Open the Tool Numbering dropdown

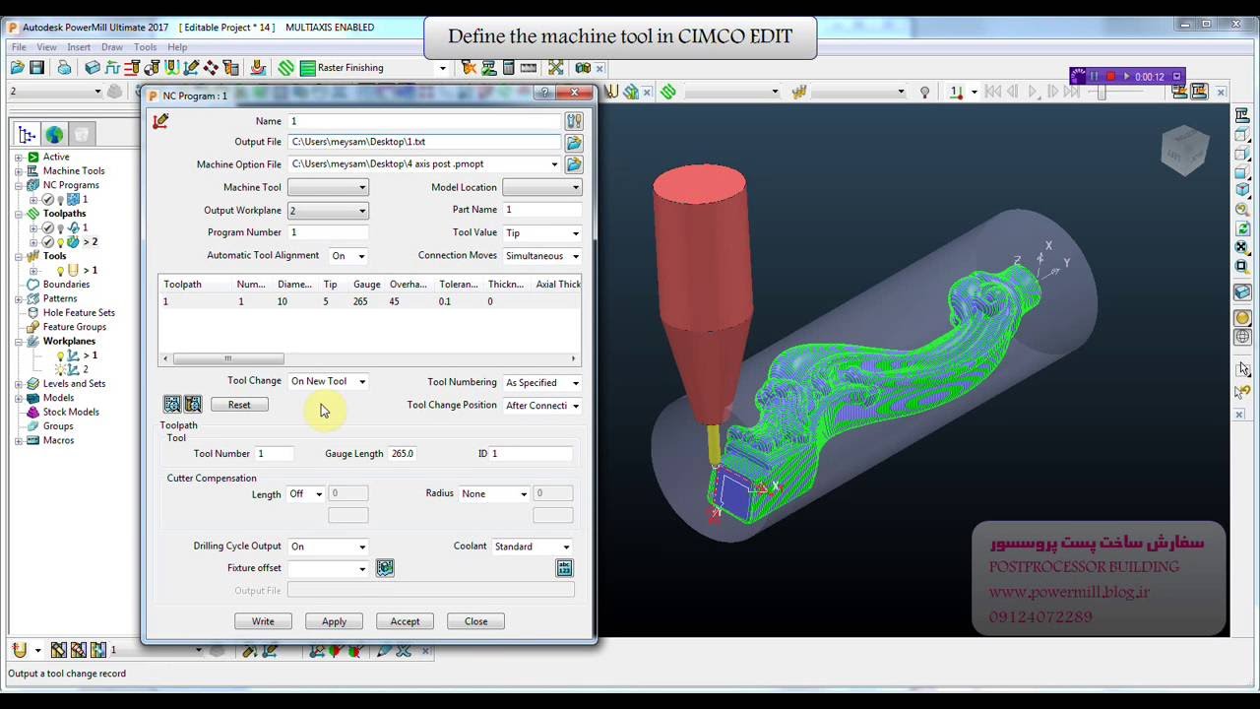(x=542, y=383)
